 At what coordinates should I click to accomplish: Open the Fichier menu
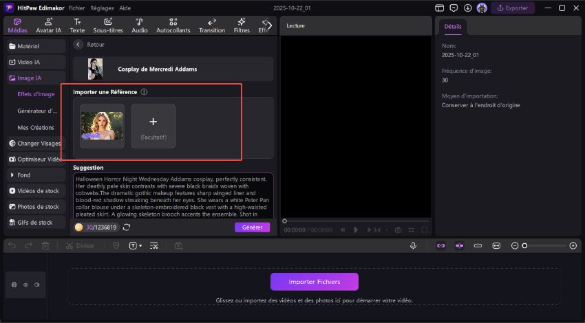pyautogui.click(x=77, y=8)
